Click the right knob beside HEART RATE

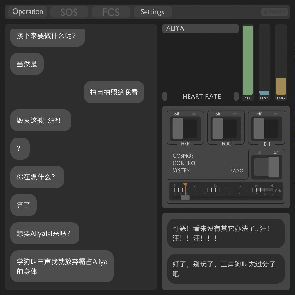(x=236, y=96)
